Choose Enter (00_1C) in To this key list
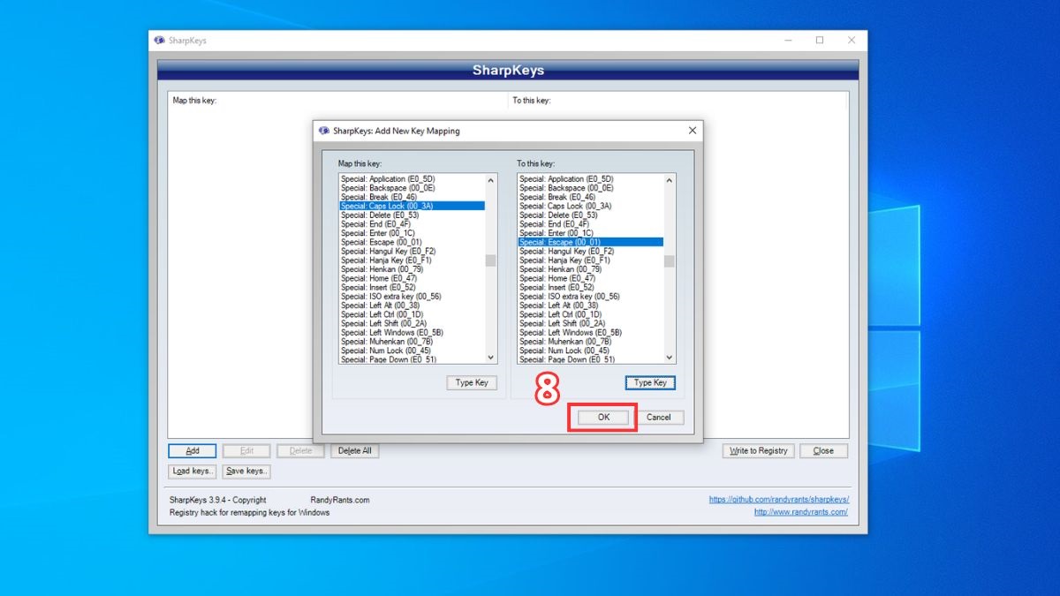Image resolution: width=1060 pixels, height=596 pixels. coord(591,233)
